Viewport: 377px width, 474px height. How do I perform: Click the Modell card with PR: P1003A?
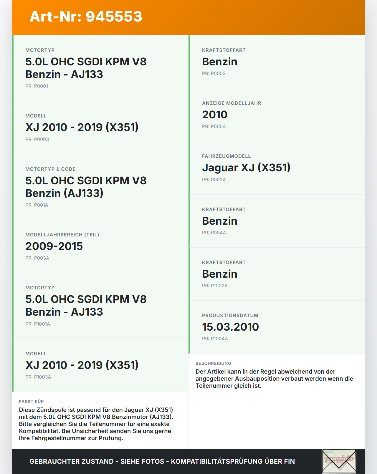pyautogui.click(x=100, y=365)
